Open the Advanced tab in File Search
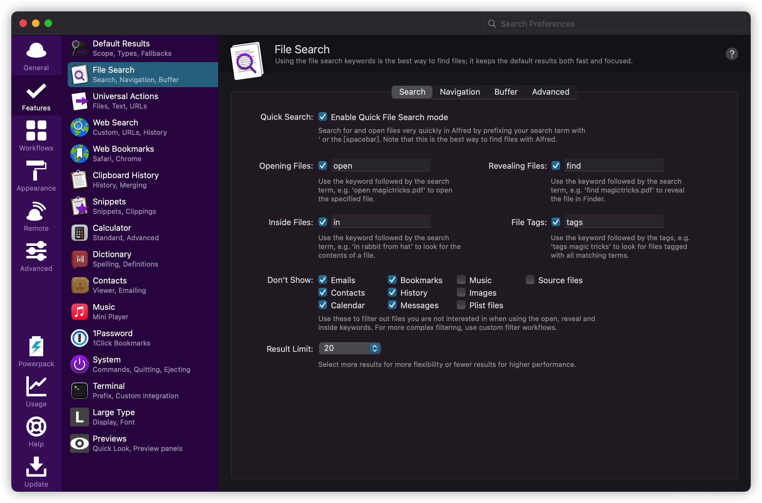762x503 pixels. [550, 92]
